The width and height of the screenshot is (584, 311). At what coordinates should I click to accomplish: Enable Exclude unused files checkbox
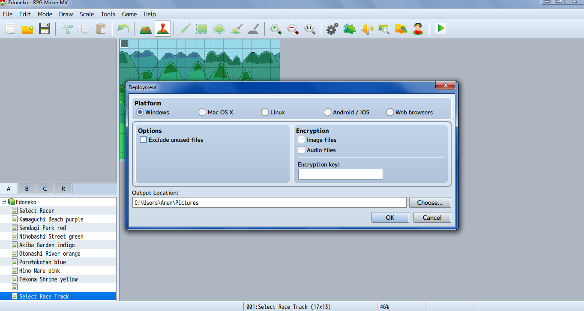(x=144, y=140)
